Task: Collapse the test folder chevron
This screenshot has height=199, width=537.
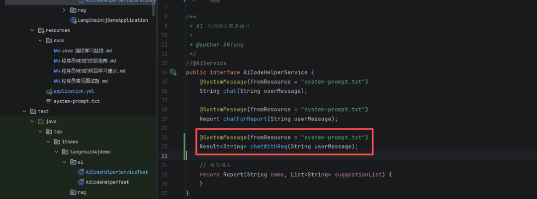Action: [24, 111]
